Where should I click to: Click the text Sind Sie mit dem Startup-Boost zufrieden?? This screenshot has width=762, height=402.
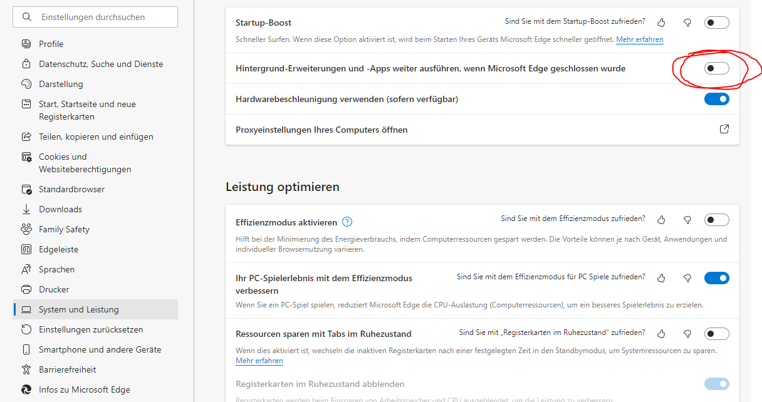[x=575, y=21]
